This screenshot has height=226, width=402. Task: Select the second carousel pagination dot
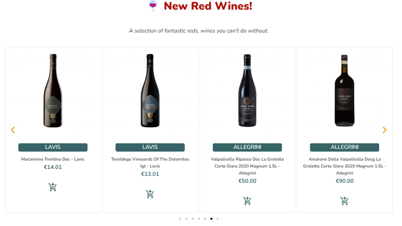(x=186, y=219)
